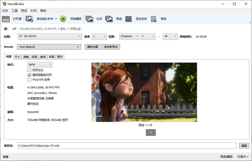252x161 pixels.
Task: Click the duration value 01:36:09
Action: pyautogui.click(x=201, y=37)
